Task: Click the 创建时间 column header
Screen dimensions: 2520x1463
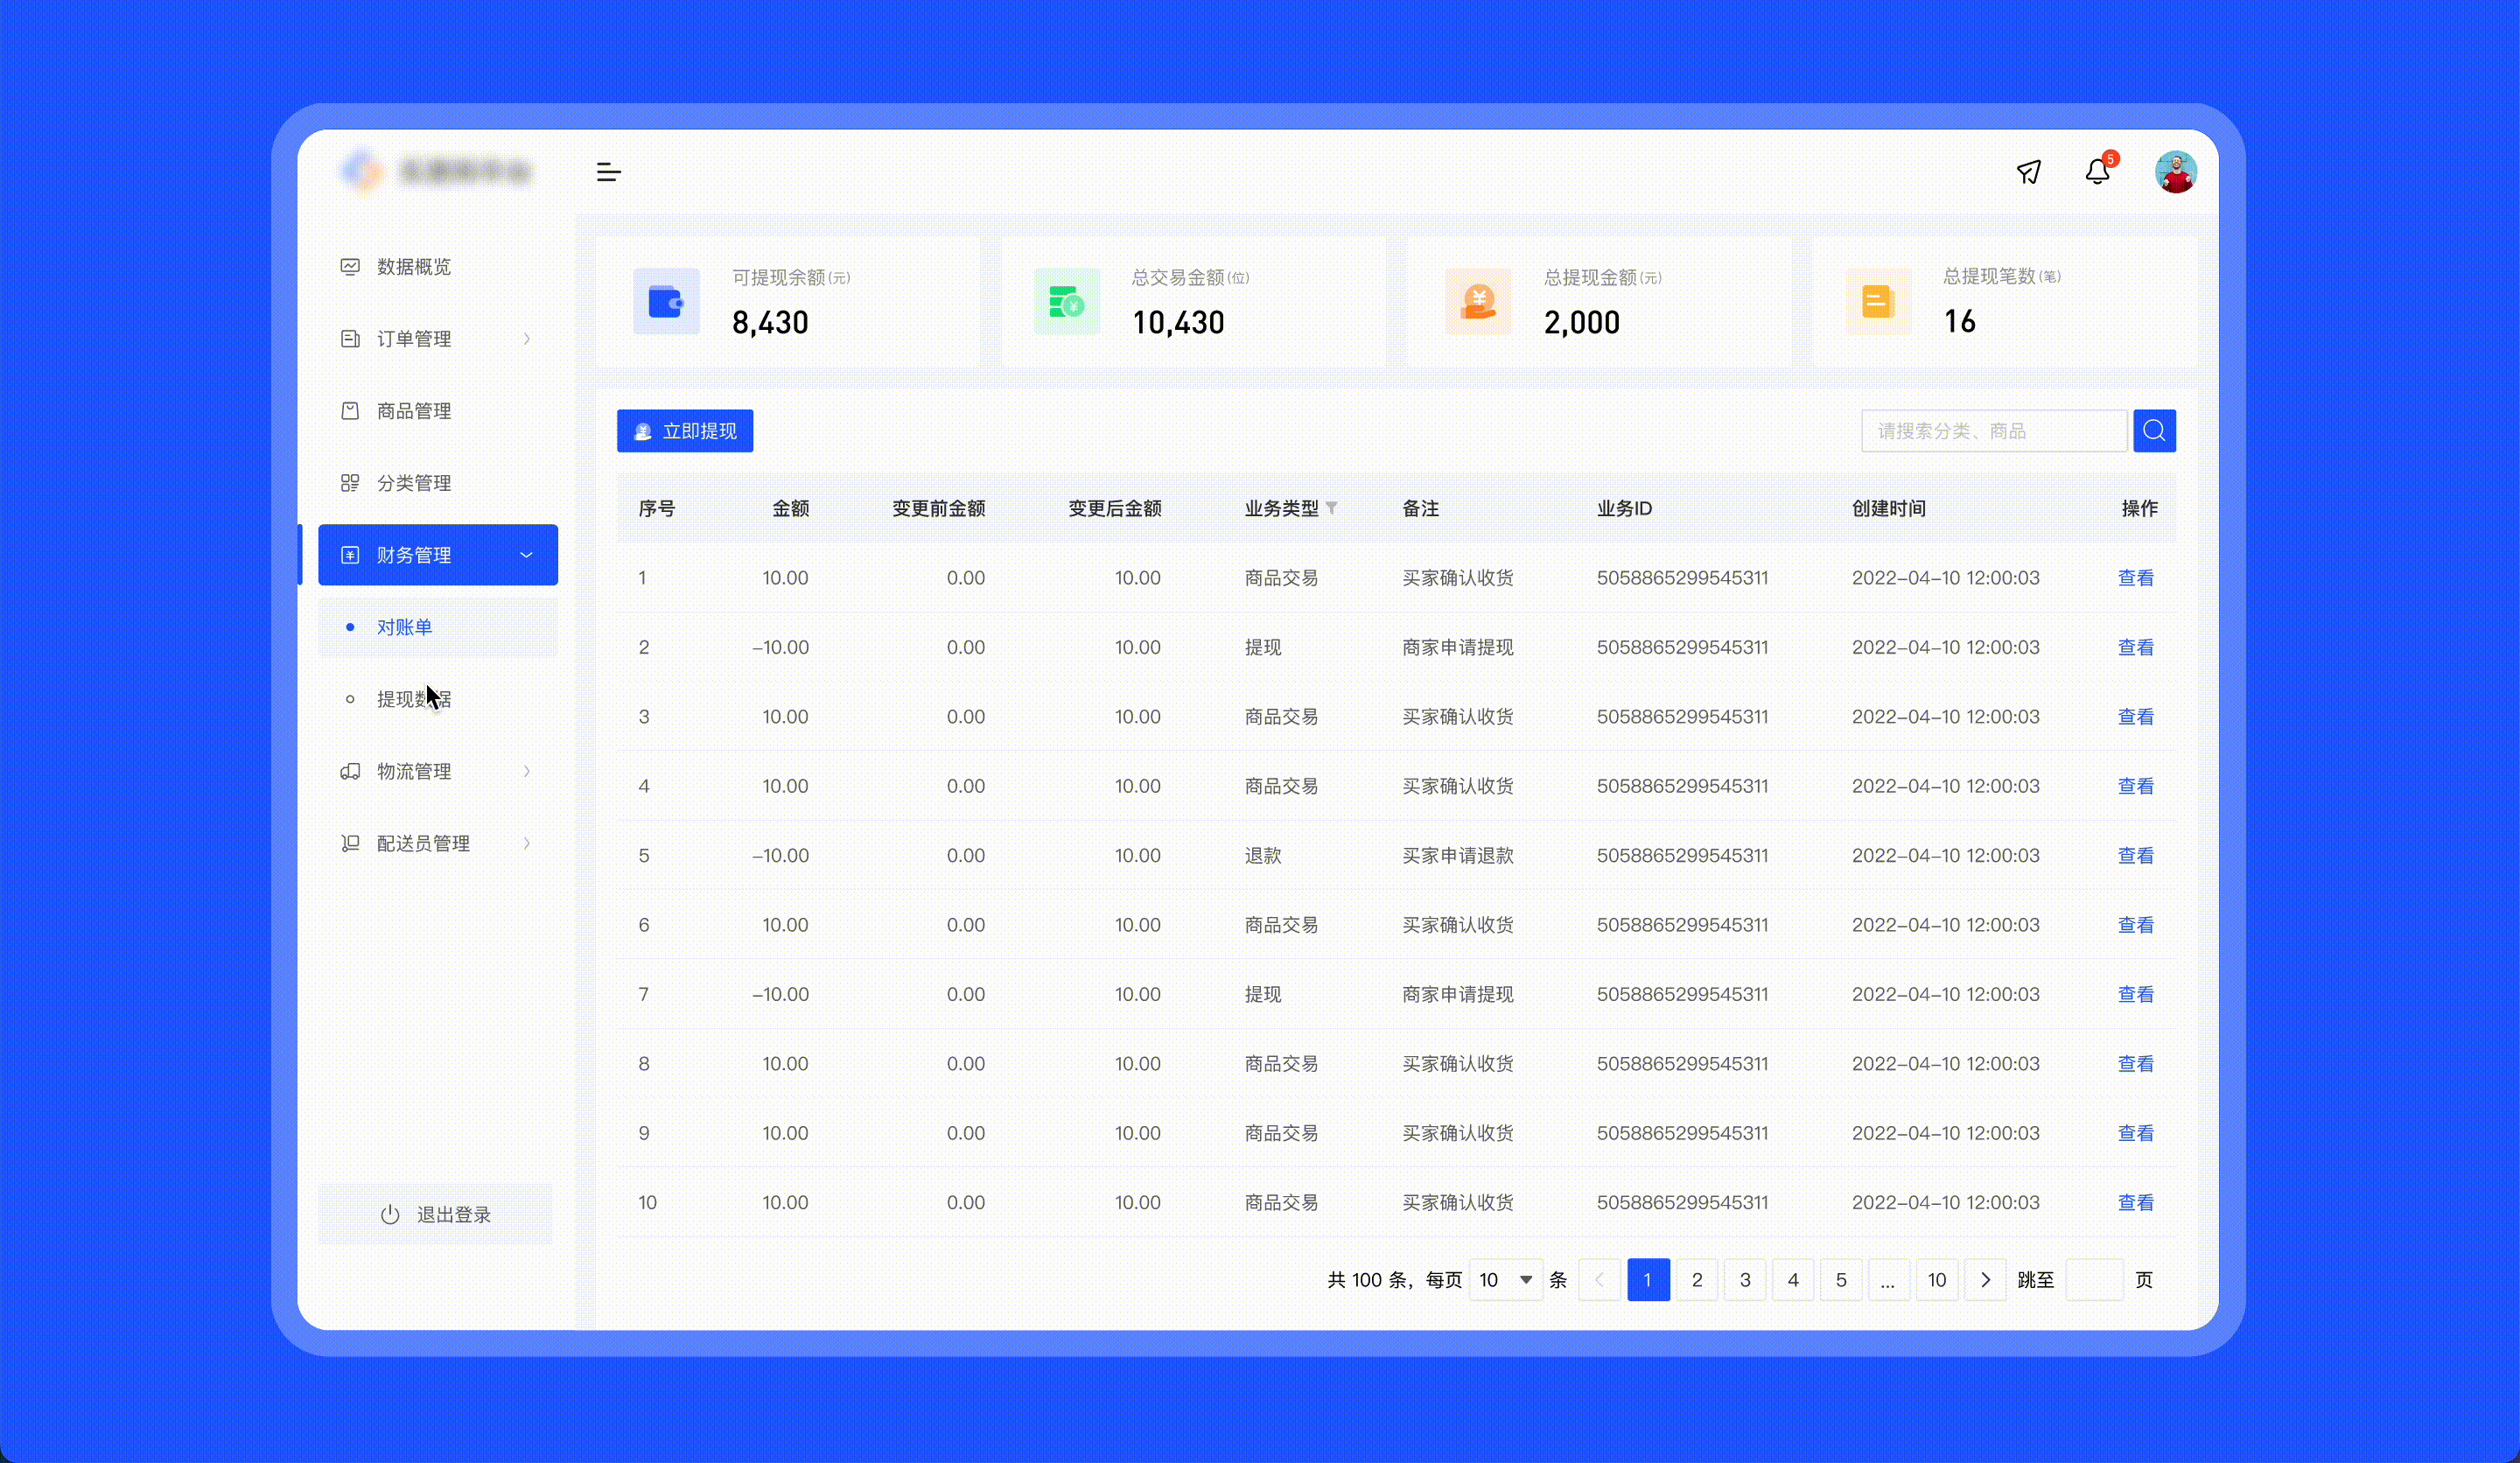Action: 1888,508
